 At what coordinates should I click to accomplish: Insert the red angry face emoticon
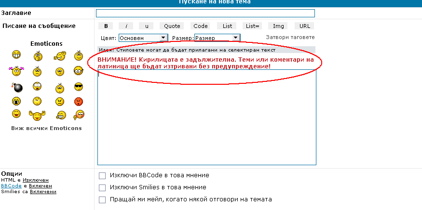tap(79, 101)
